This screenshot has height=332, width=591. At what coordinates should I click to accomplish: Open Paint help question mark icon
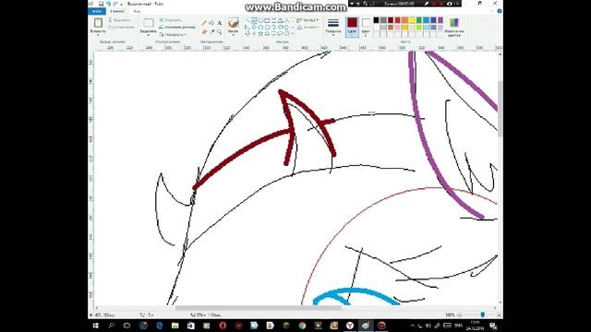[x=500, y=11]
